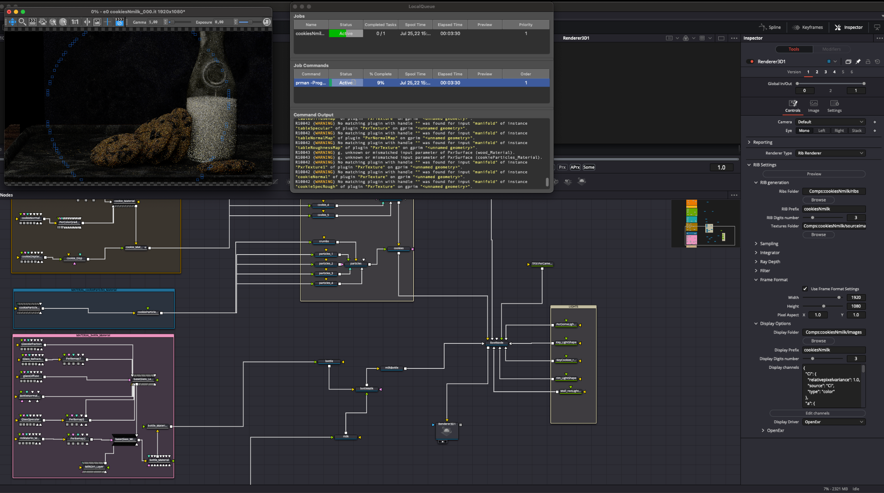Set Eye mode to Mono
Image resolution: width=884 pixels, height=493 pixels.
804,131
